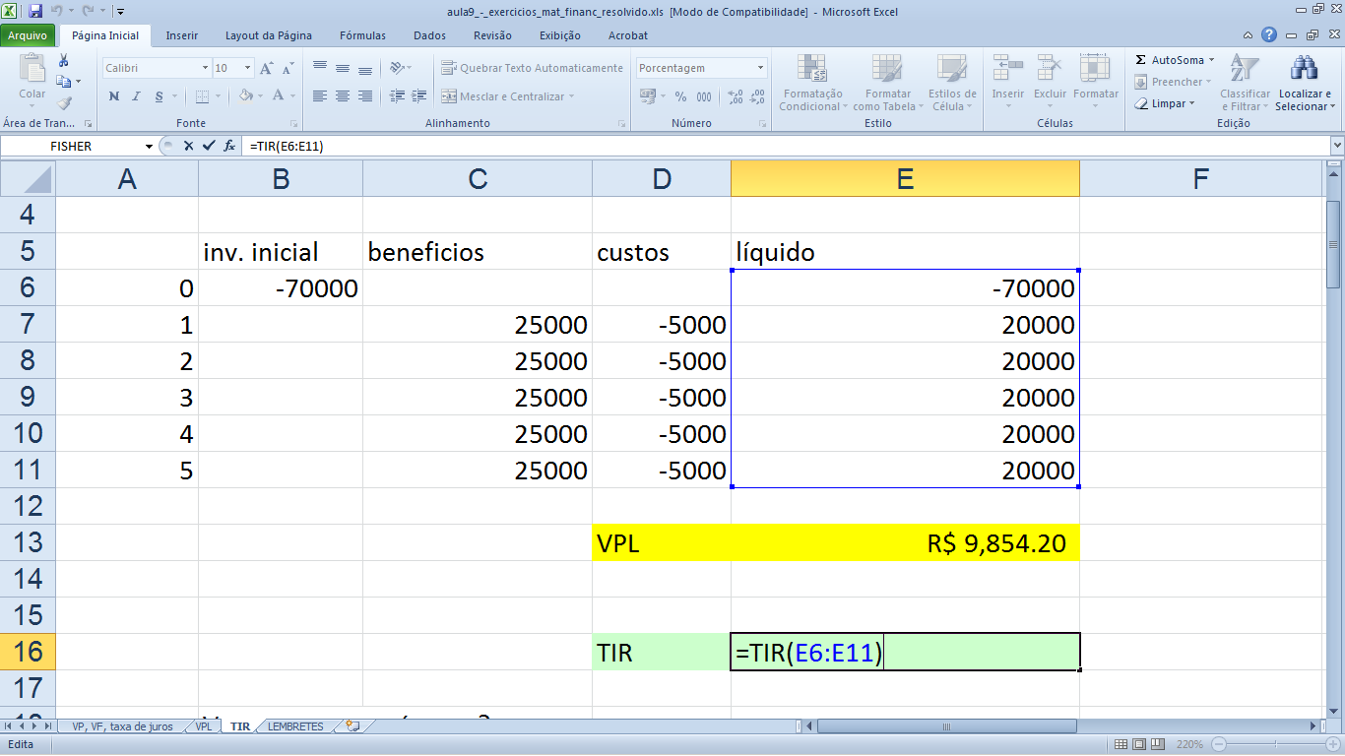The image size is (1345, 756).
Task: Toggle left text alignment
Action: click(x=320, y=96)
